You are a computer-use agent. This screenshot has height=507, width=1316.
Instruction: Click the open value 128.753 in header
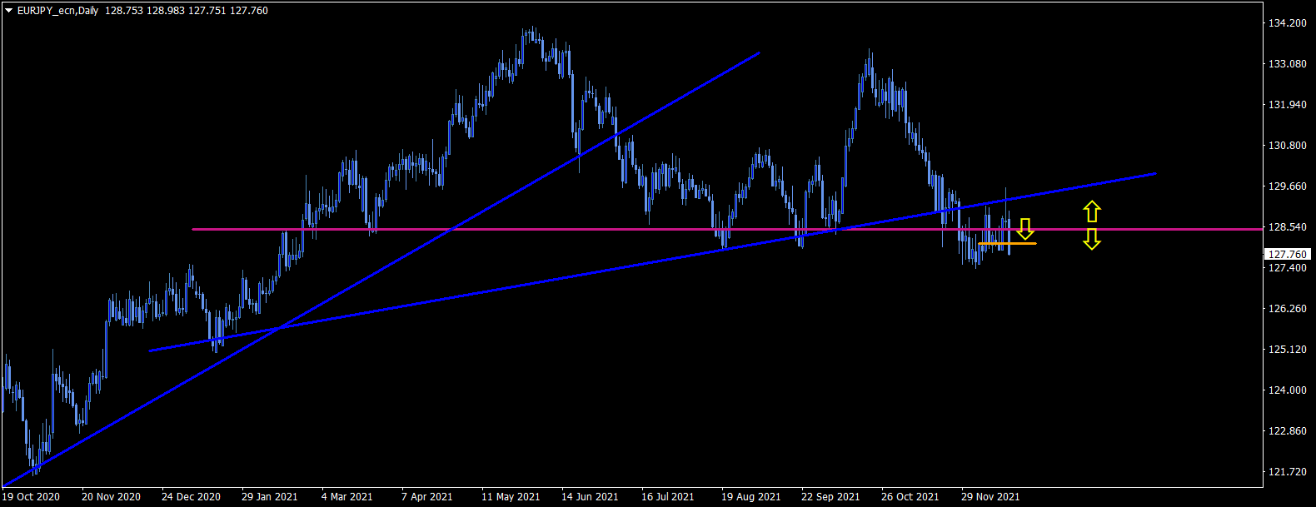tap(124, 11)
